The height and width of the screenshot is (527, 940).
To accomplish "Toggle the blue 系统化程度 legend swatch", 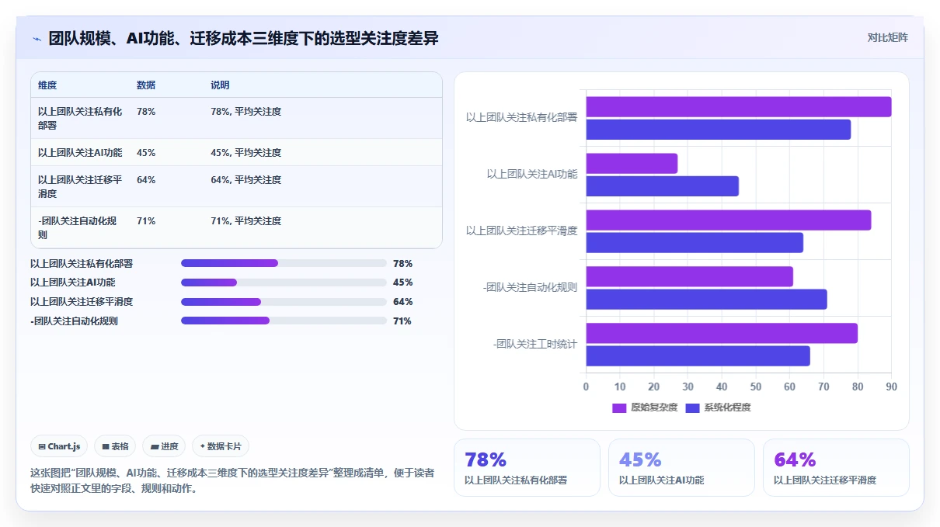I will click(693, 407).
